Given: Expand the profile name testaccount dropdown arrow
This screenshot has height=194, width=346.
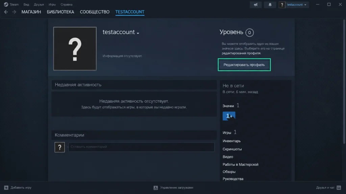Looking at the screenshot, I should (x=138, y=33).
